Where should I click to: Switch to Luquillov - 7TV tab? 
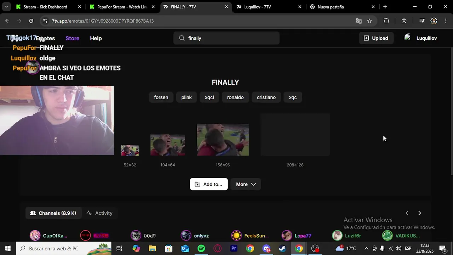coord(269,7)
